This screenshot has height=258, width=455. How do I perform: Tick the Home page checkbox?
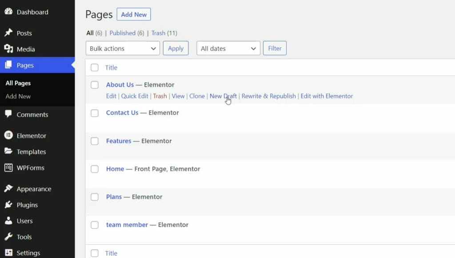coord(95,169)
